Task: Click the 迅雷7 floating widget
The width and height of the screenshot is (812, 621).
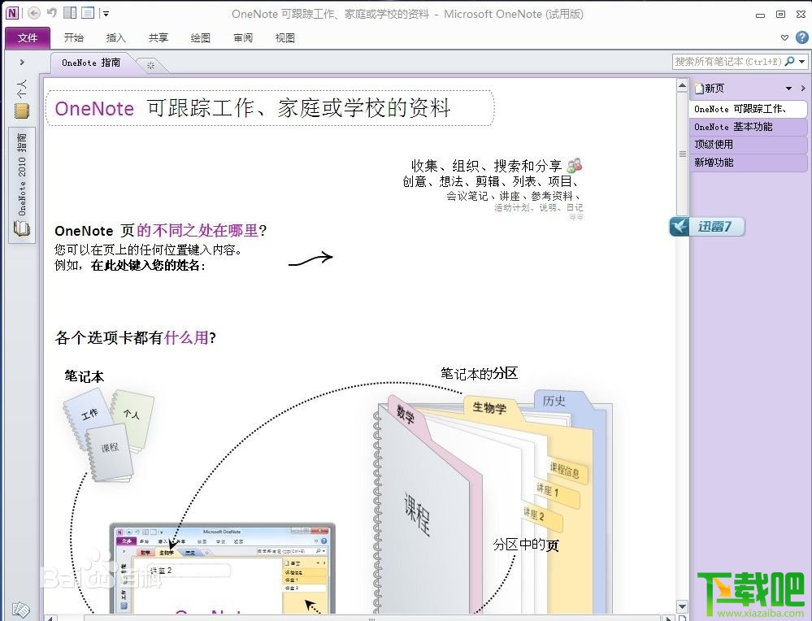Action: 707,226
